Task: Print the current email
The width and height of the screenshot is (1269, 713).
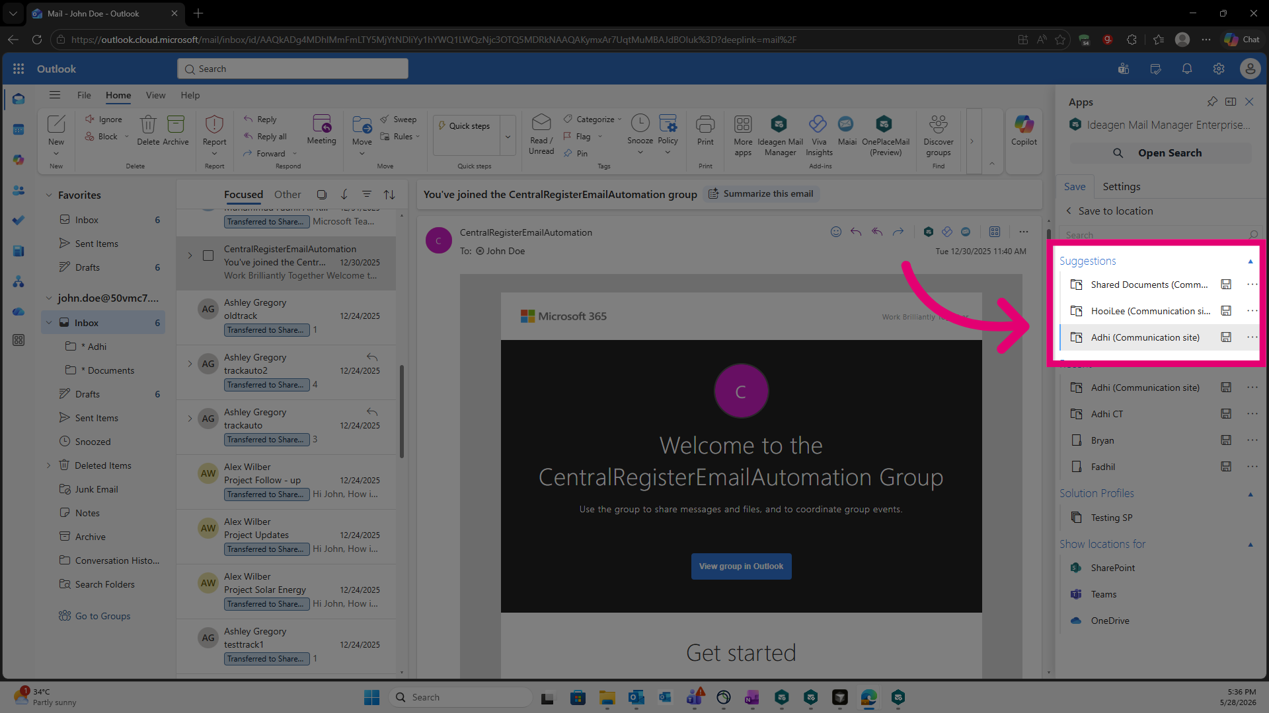Action: click(705, 131)
